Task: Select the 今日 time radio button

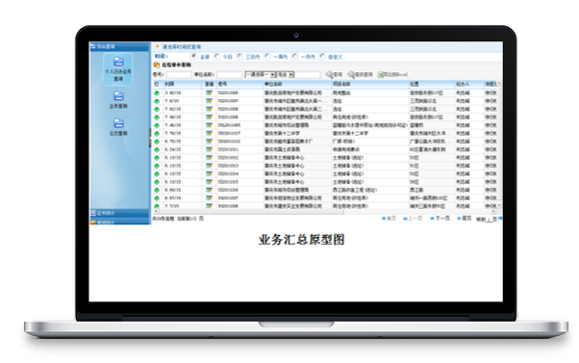Action: pos(216,56)
